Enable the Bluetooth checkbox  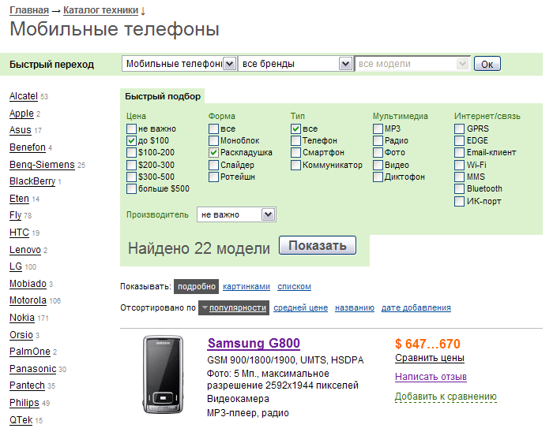(459, 189)
